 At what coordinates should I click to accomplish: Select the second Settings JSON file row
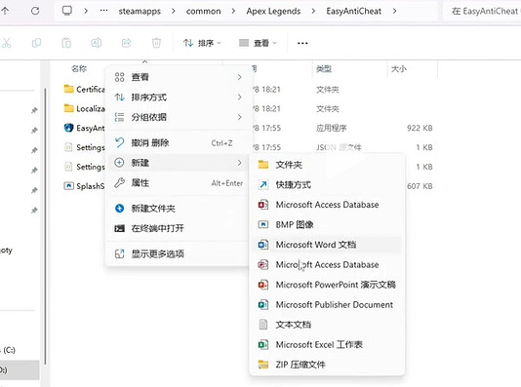85,167
